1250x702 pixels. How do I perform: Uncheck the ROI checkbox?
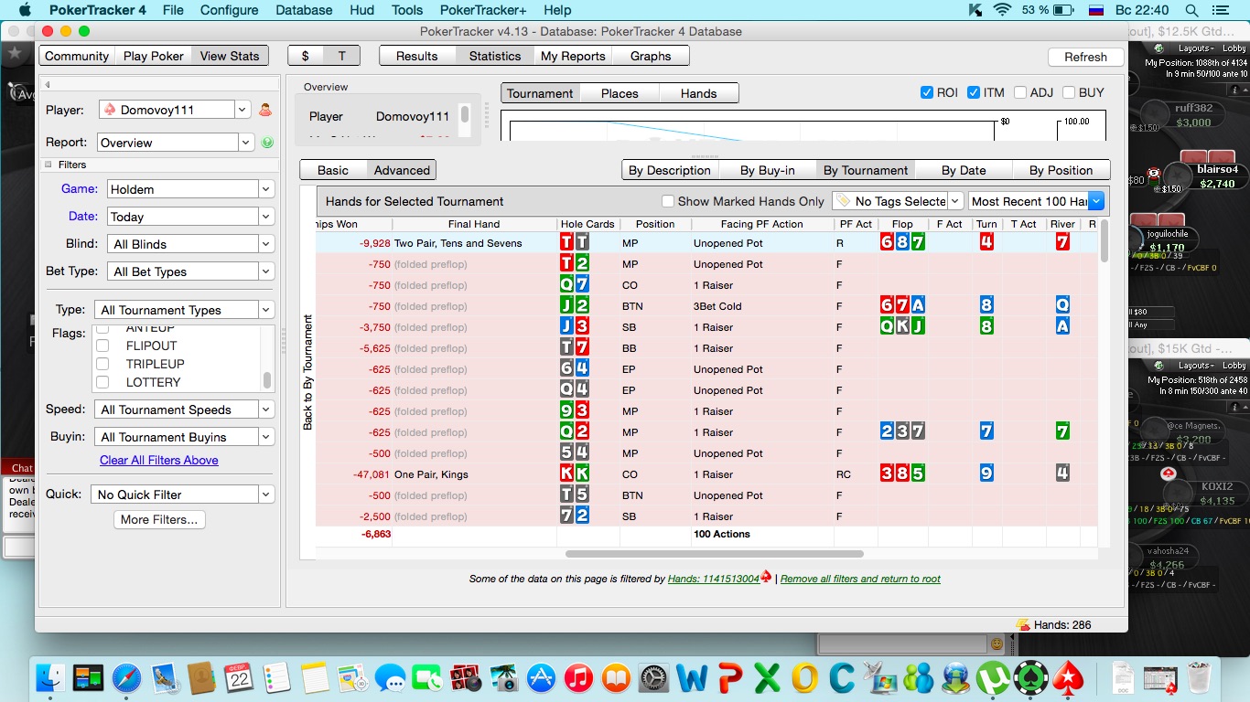[x=927, y=92]
